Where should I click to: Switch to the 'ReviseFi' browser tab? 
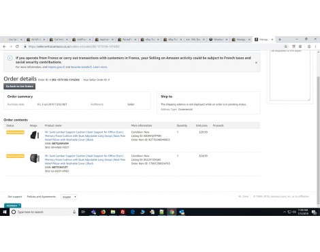click(x=127, y=40)
